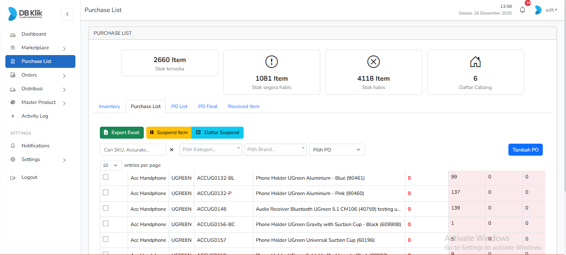Viewport: 566px width, 255px height.
Task: Open the entries per page selector
Action: point(110,165)
